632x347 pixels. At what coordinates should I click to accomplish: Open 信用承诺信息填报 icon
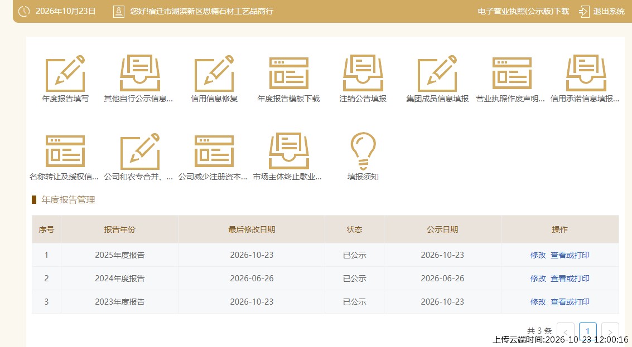pyautogui.click(x=586, y=74)
